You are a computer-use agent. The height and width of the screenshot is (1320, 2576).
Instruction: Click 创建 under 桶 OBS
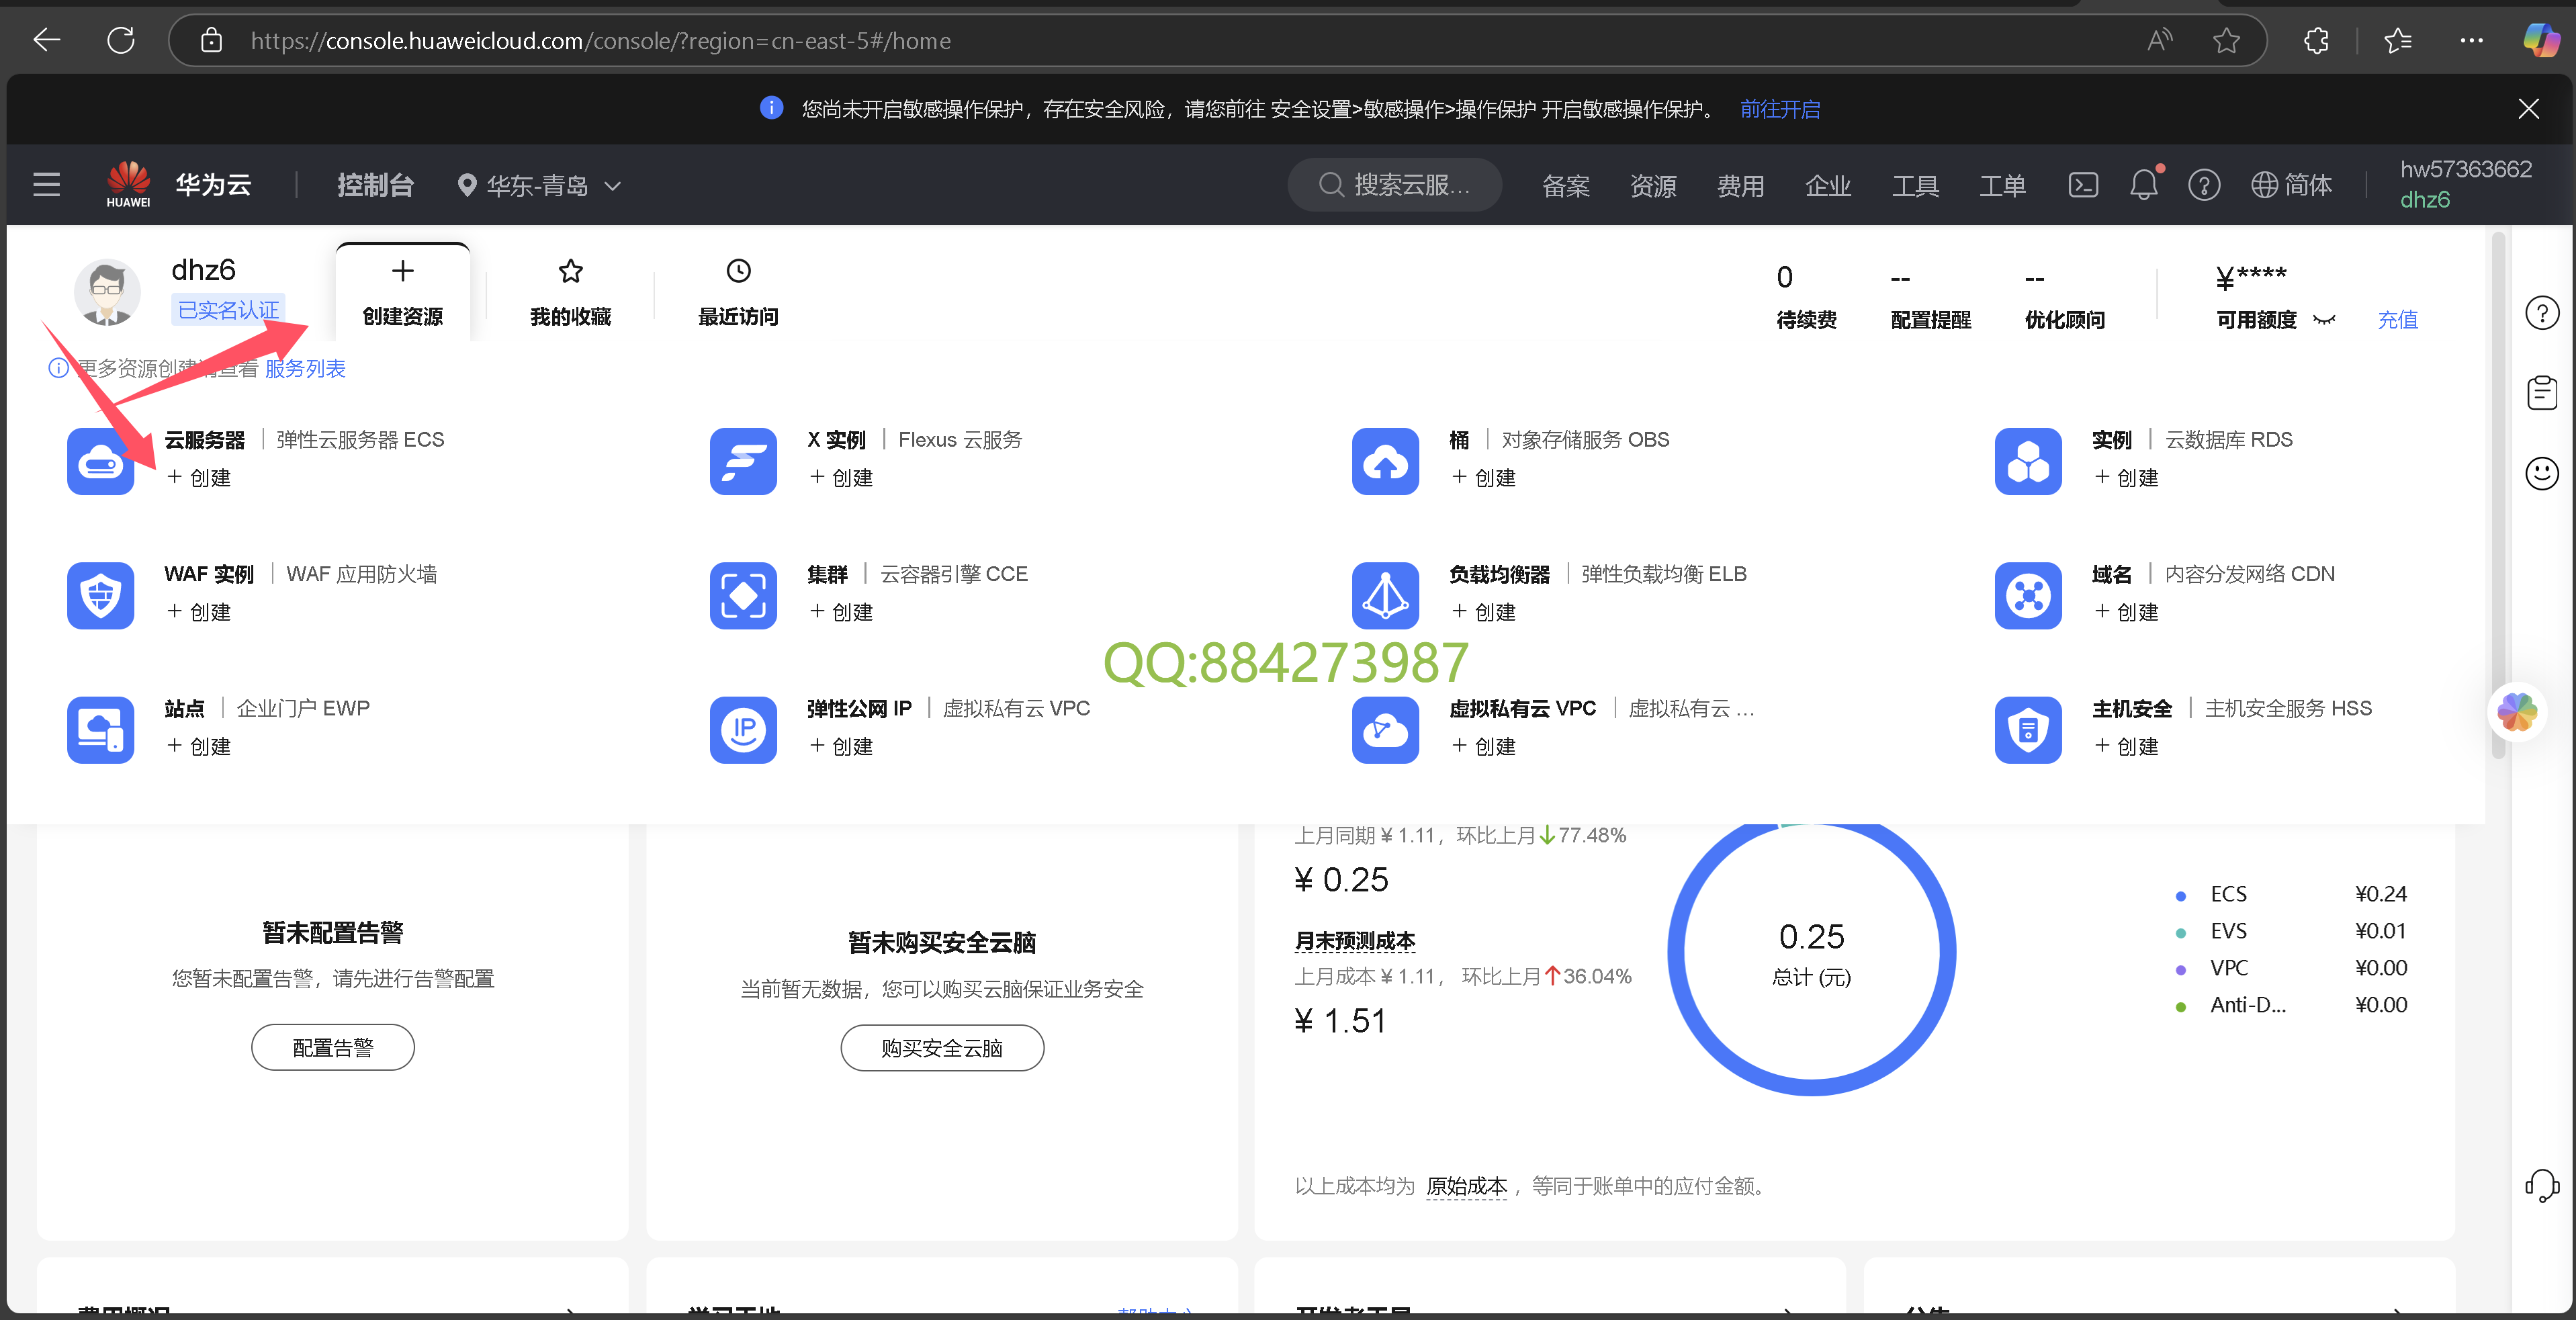[x=1484, y=478]
